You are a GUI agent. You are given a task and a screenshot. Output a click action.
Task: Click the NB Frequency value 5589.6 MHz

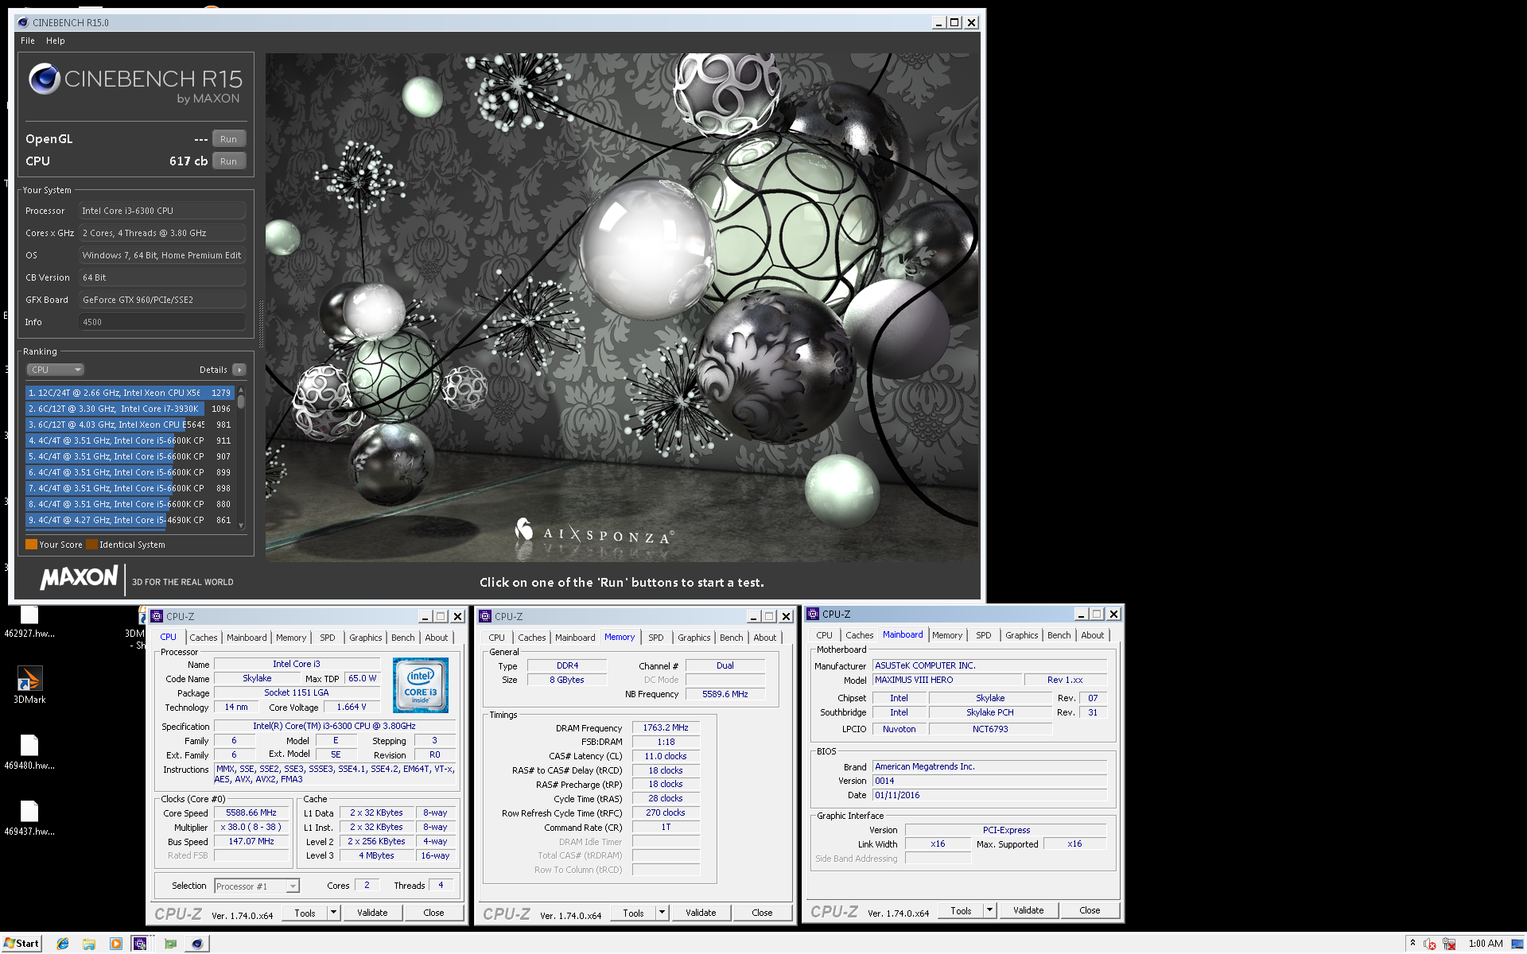point(725,694)
